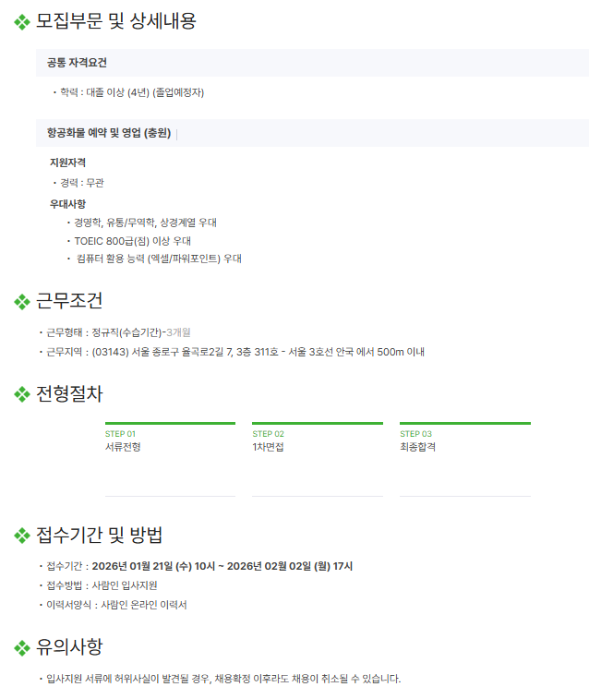589x699 pixels.
Task: Select the STEP 01 서류전형 card
Action: point(170,459)
